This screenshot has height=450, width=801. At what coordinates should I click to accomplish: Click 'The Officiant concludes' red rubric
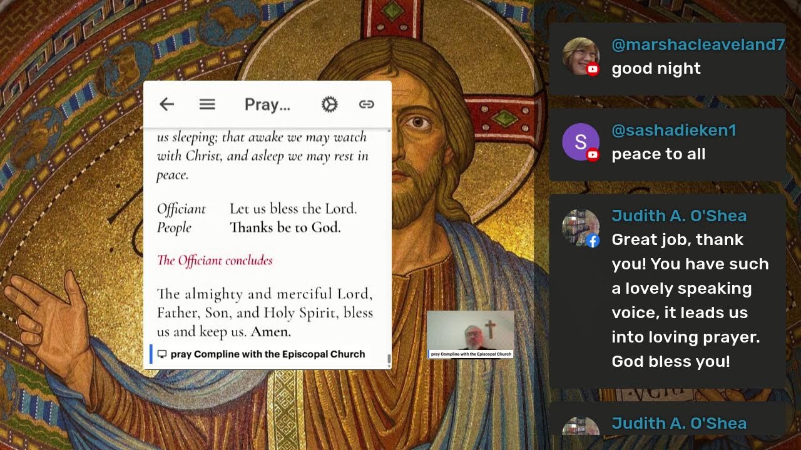[x=215, y=260]
